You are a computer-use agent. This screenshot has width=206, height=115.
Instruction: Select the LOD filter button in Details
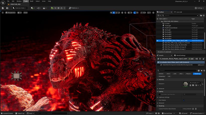tap(175, 74)
